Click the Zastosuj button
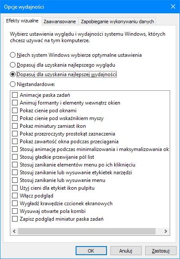180x259 pixels. 161,251
